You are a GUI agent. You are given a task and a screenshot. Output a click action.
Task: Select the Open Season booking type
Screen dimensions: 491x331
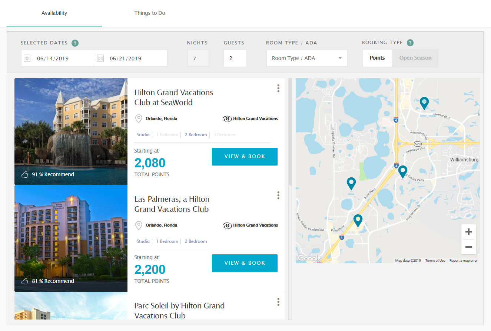tap(415, 58)
